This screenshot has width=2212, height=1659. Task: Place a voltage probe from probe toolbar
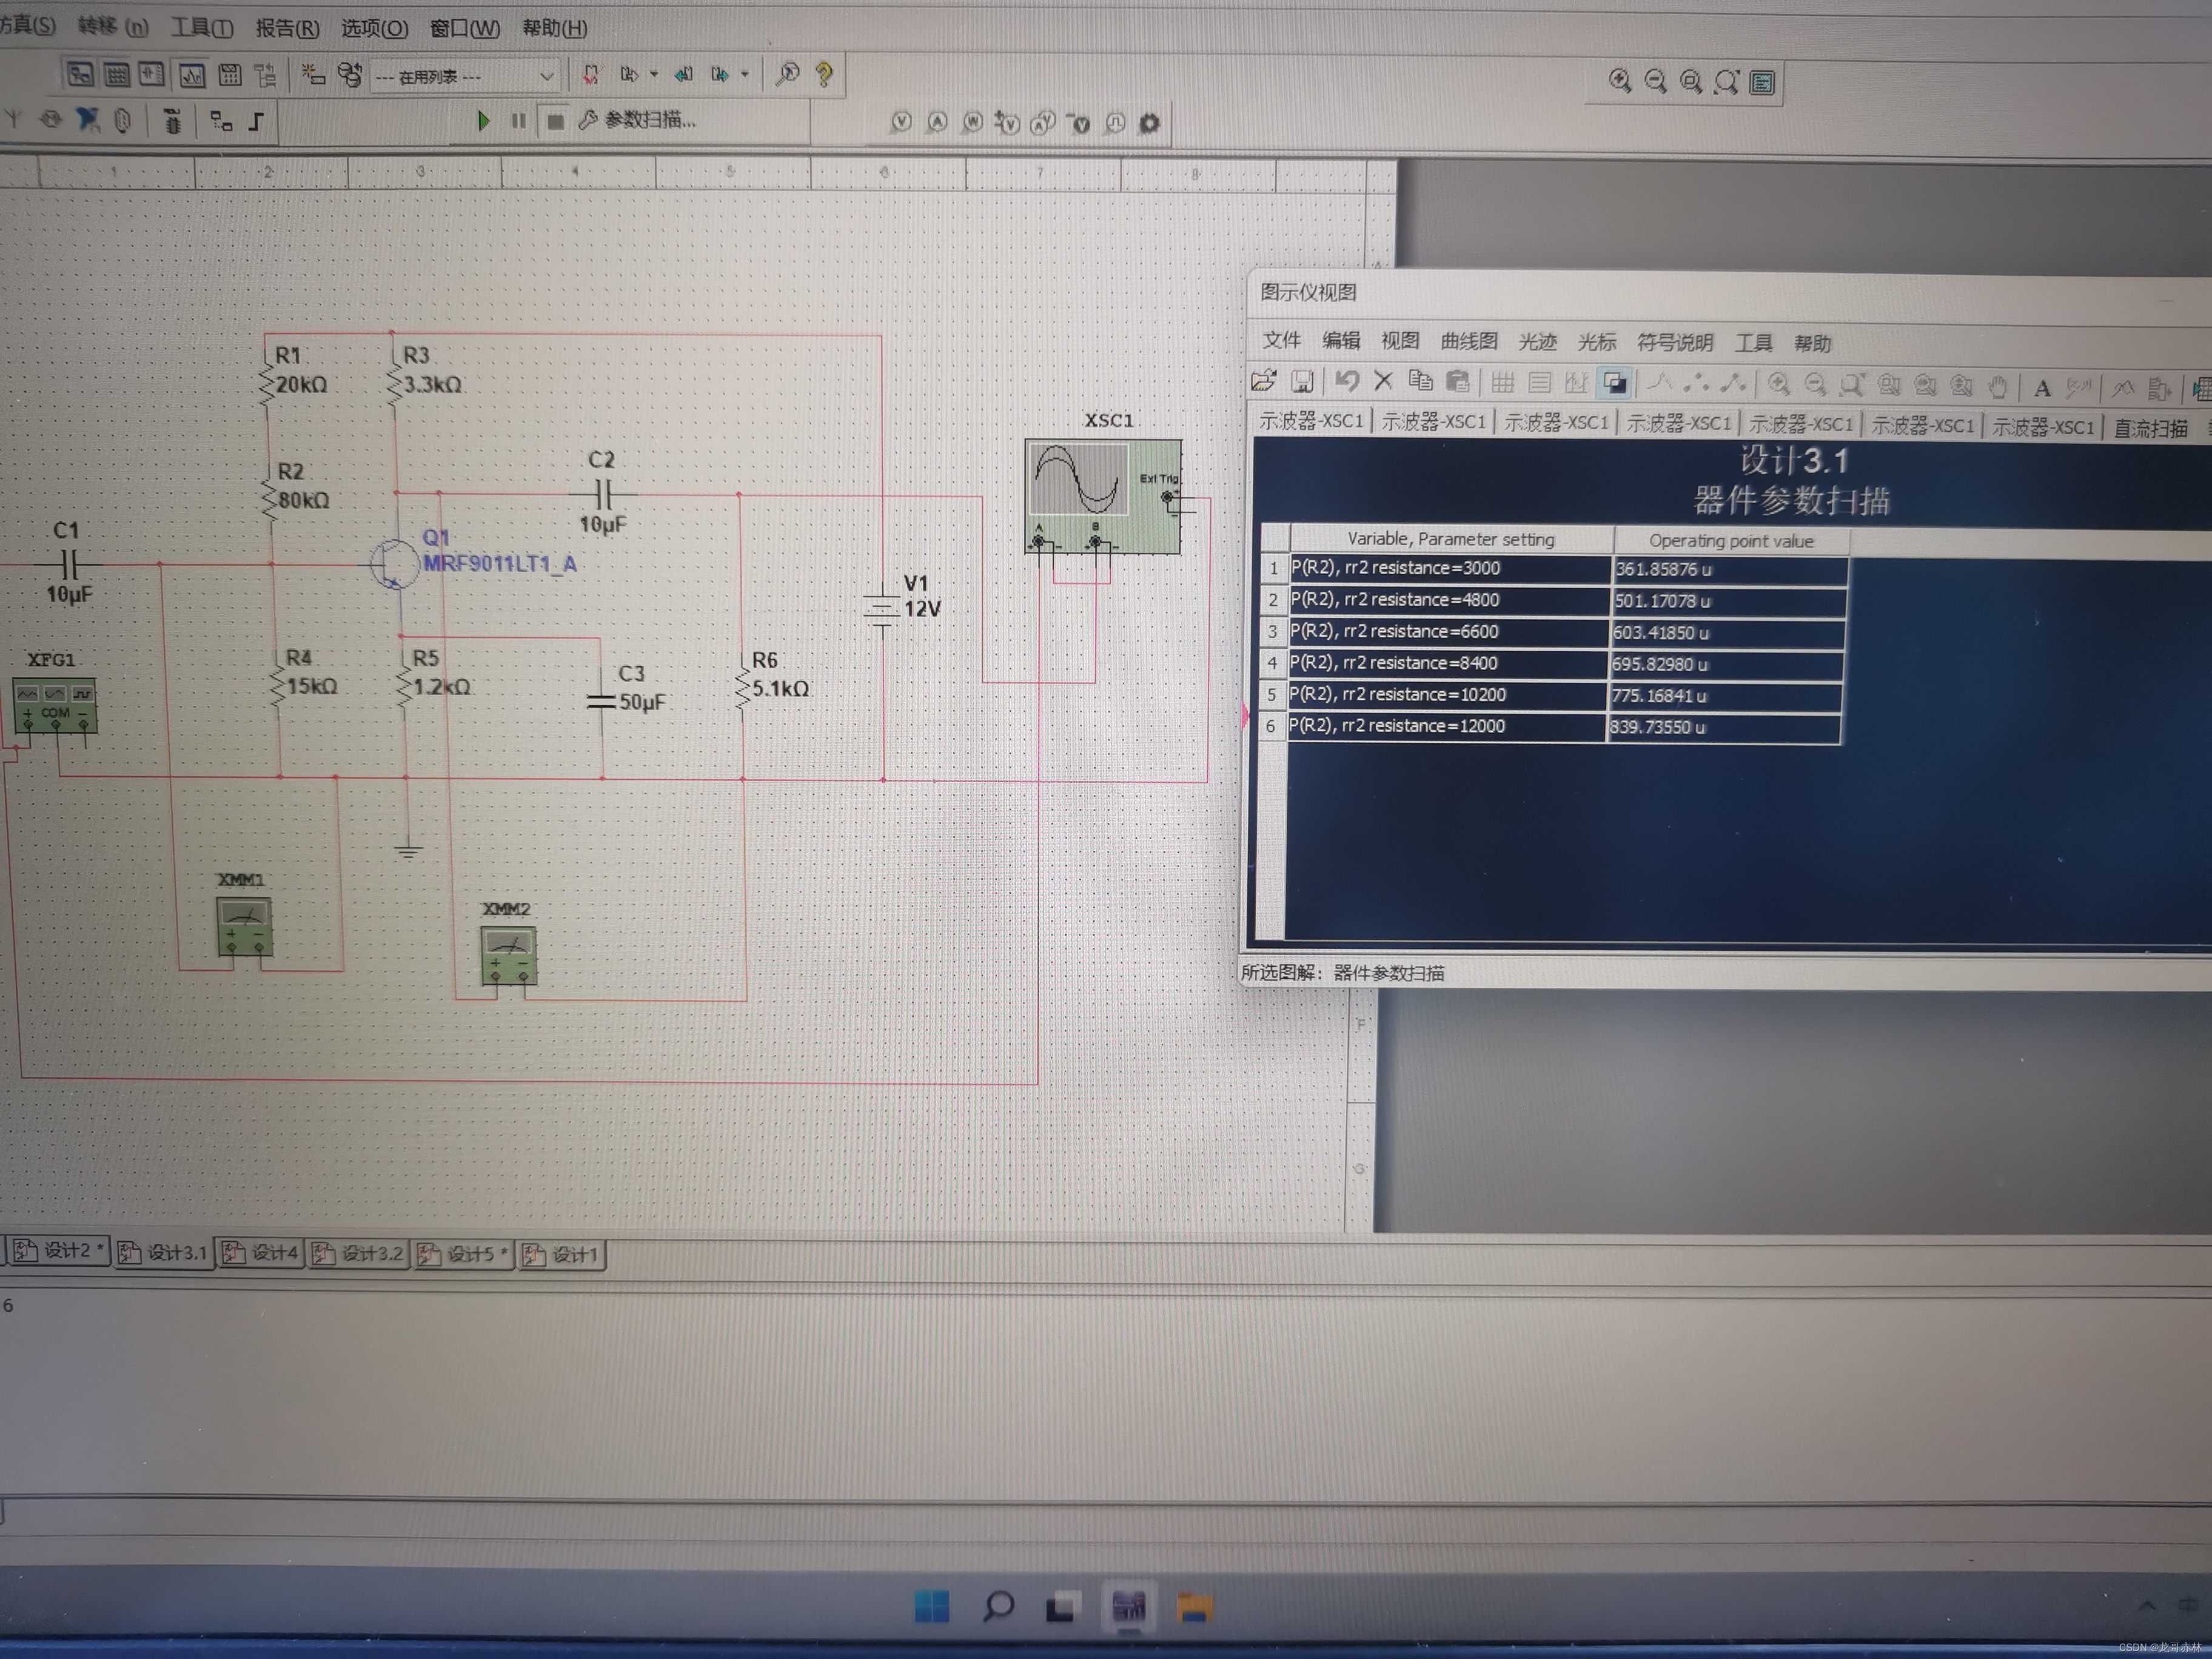click(x=901, y=122)
